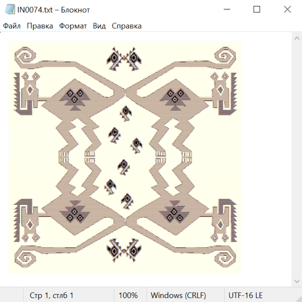This screenshot has height=302, width=302.
Task: Open the Правка menu
Action: point(40,26)
